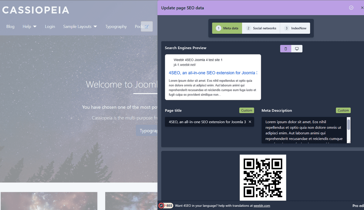Go to the IndexNow tab
This screenshot has width=364, height=210.
point(295,28)
